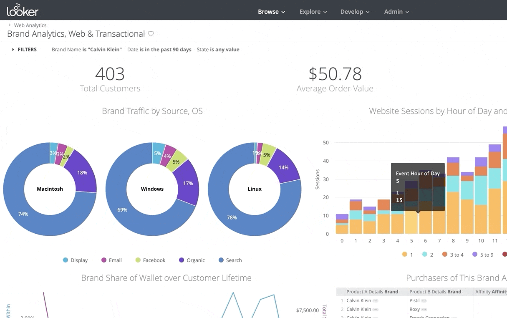
Task: Toggle the Display series in the traffic legend
Action: coord(75,260)
